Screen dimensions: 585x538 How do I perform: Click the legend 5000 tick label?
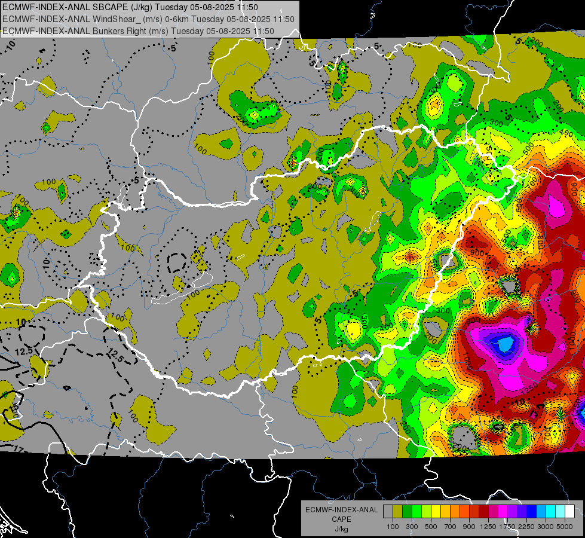pyautogui.click(x=565, y=527)
